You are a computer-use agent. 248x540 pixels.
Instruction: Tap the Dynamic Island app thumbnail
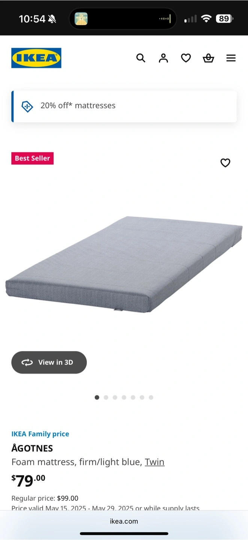(x=81, y=19)
